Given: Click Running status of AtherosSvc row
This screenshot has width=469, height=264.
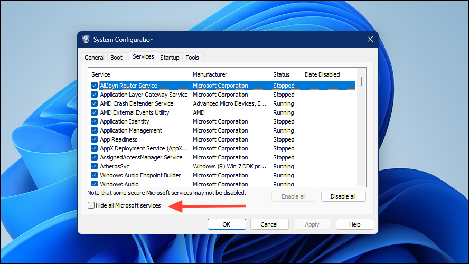Looking at the screenshot, I should (x=283, y=166).
